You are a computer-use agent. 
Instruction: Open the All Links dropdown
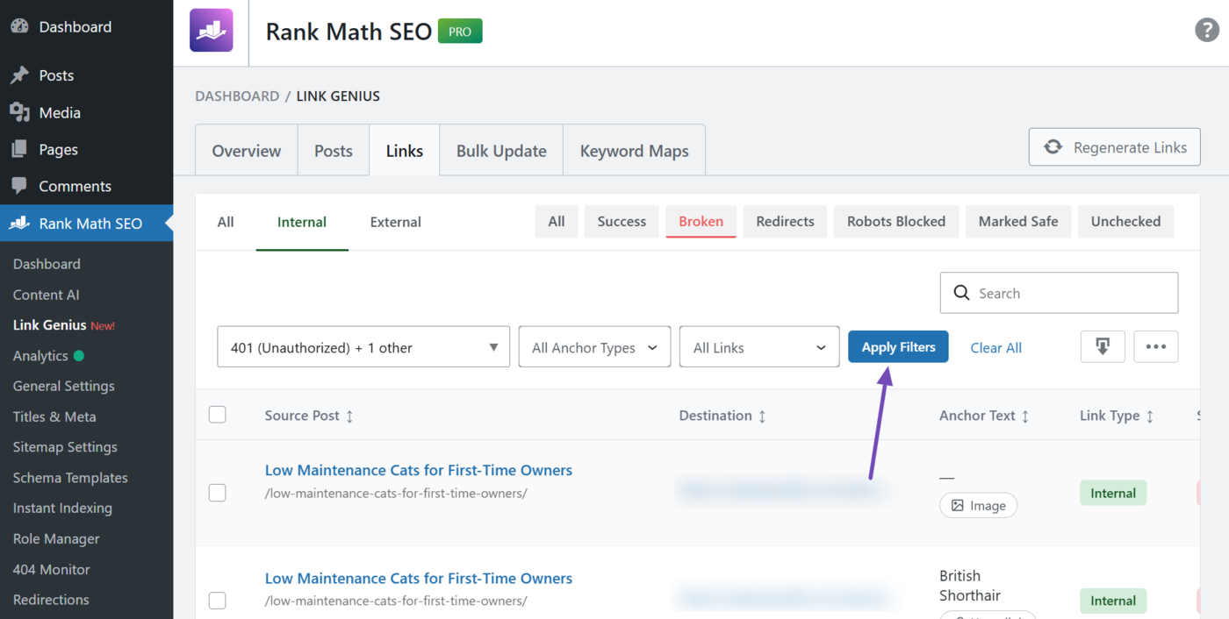click(x=758, y=346)
